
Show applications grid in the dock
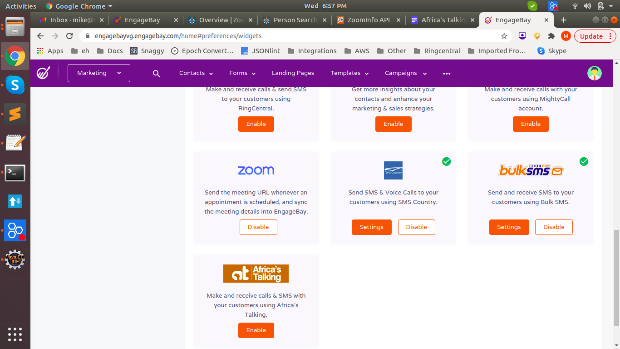tap(15, 334)
